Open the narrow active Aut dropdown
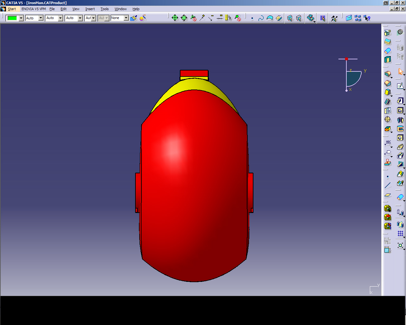Viewport: 406px width, 325px height. tap(94, 18)
